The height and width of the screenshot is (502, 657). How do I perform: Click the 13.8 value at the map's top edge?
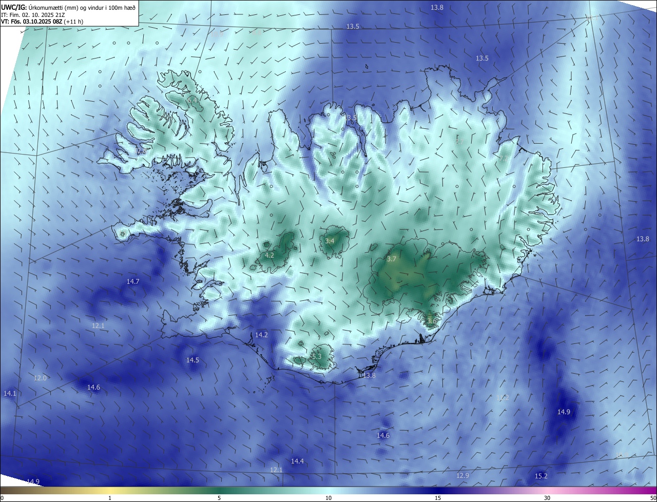[x=437, y=7]
